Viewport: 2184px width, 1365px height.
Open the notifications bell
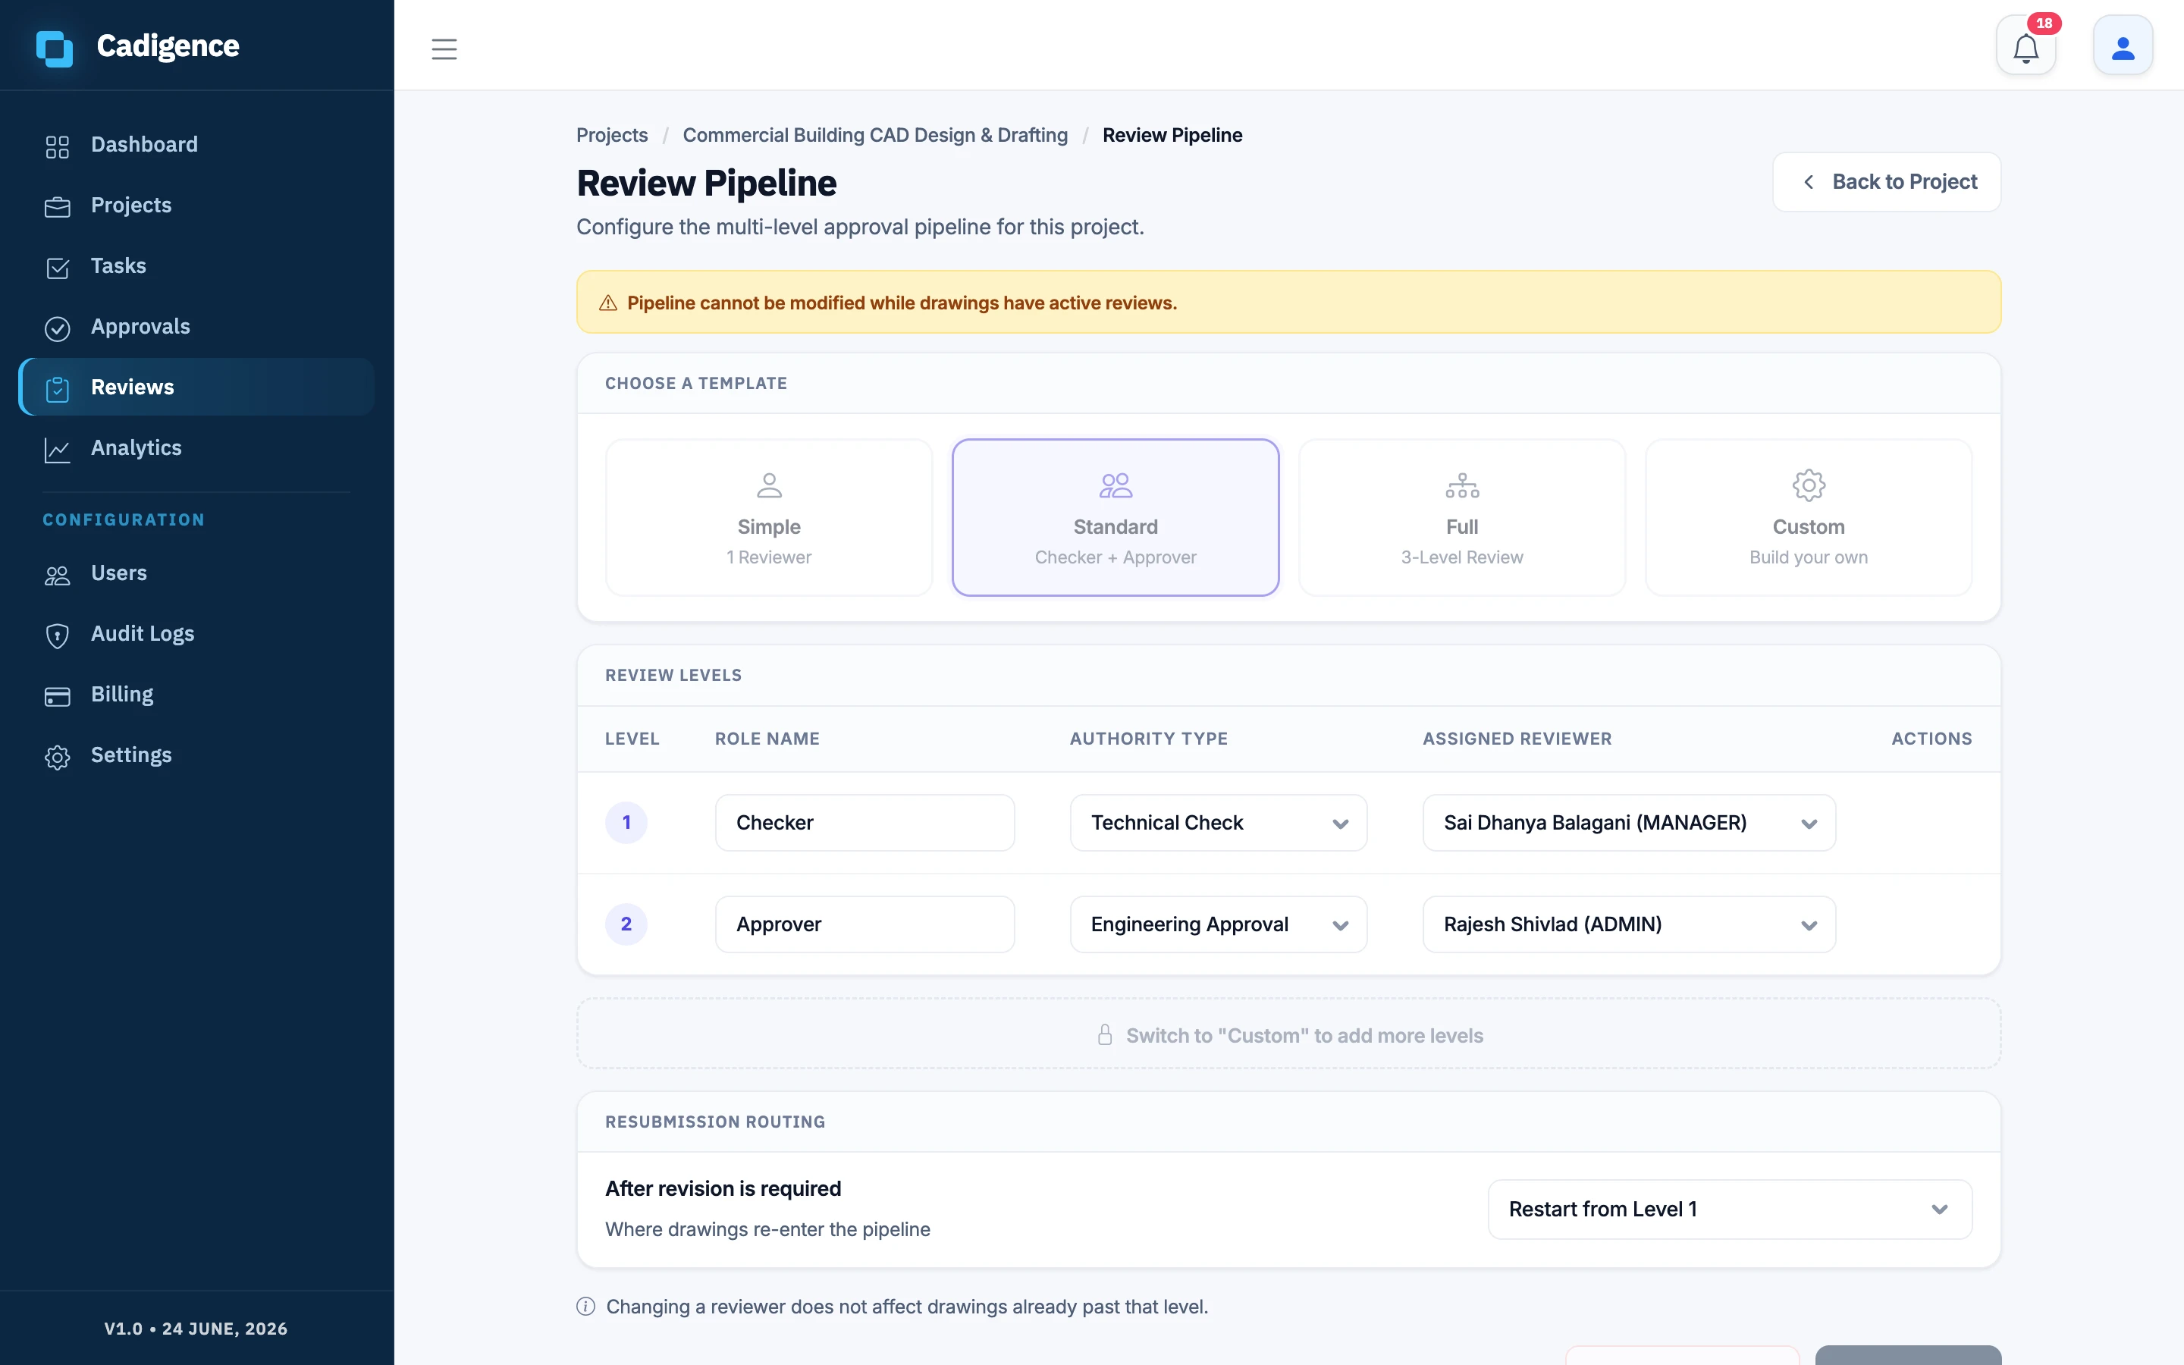click(x=2026, y=47)
